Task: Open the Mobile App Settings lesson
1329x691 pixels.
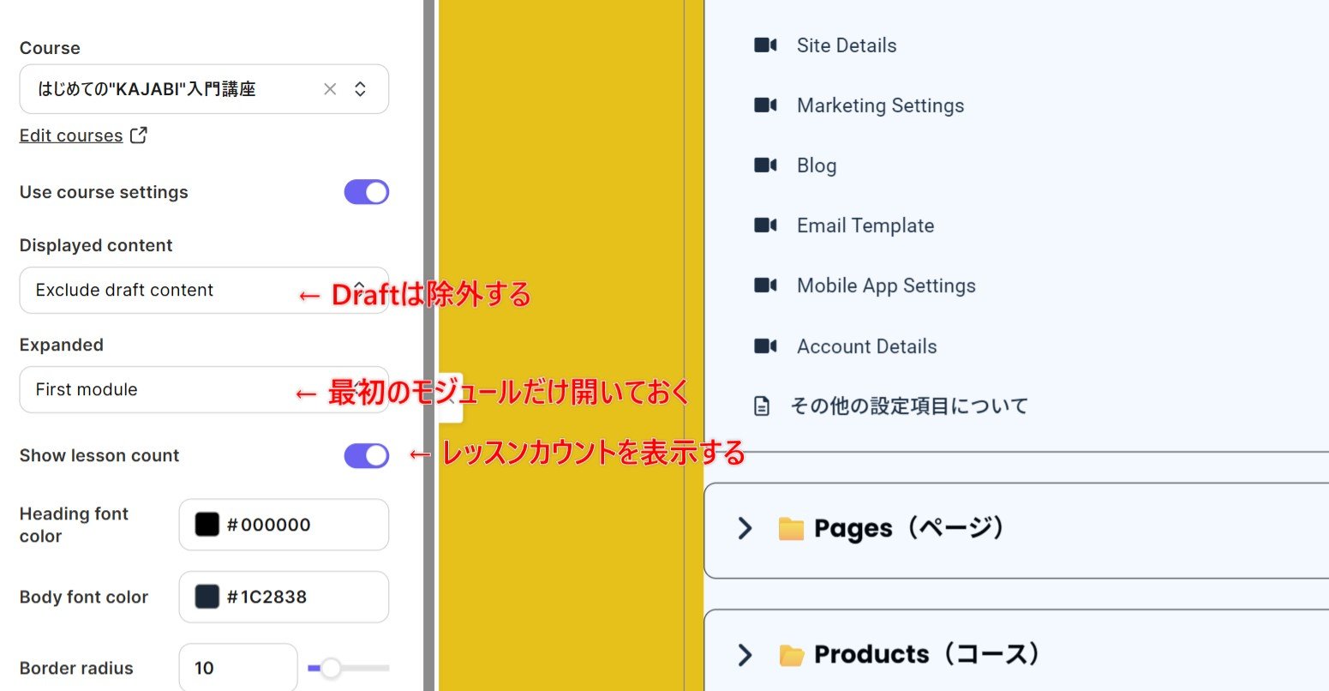Action: pos(886,285)
